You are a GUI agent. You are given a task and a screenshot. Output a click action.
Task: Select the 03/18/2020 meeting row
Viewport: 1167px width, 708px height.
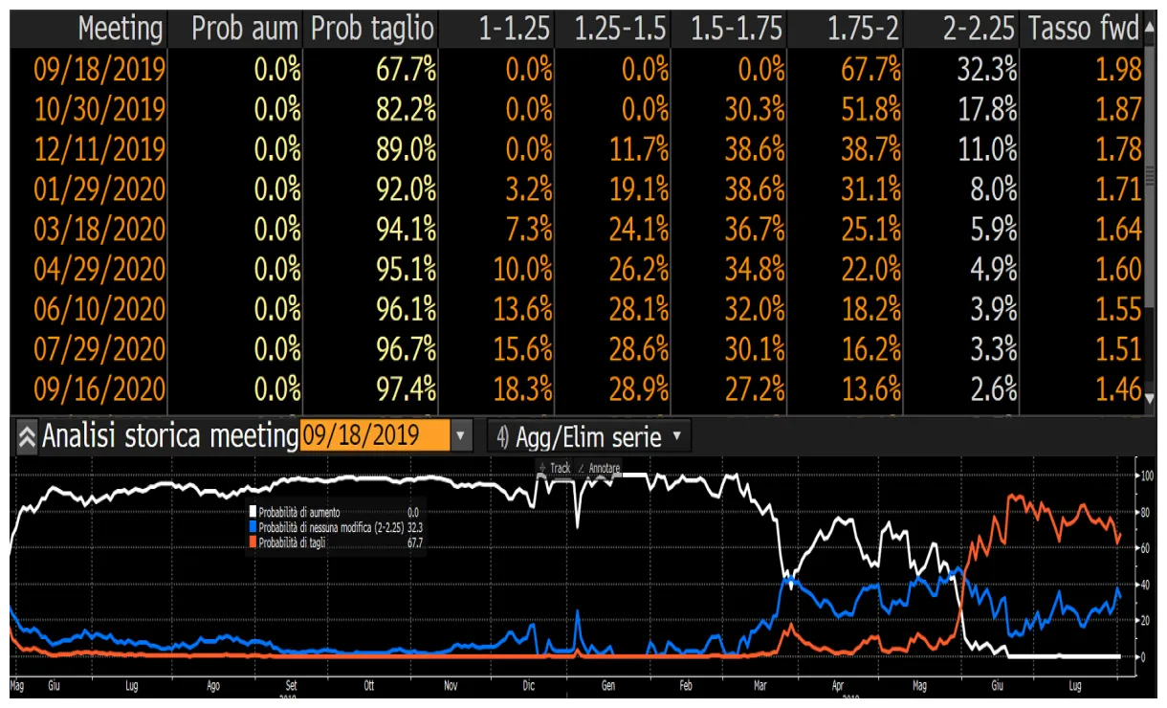tap(99, 230)
